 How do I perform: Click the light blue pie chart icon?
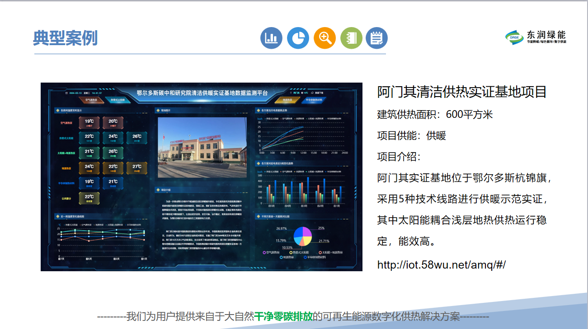click(x=298, y=38)
